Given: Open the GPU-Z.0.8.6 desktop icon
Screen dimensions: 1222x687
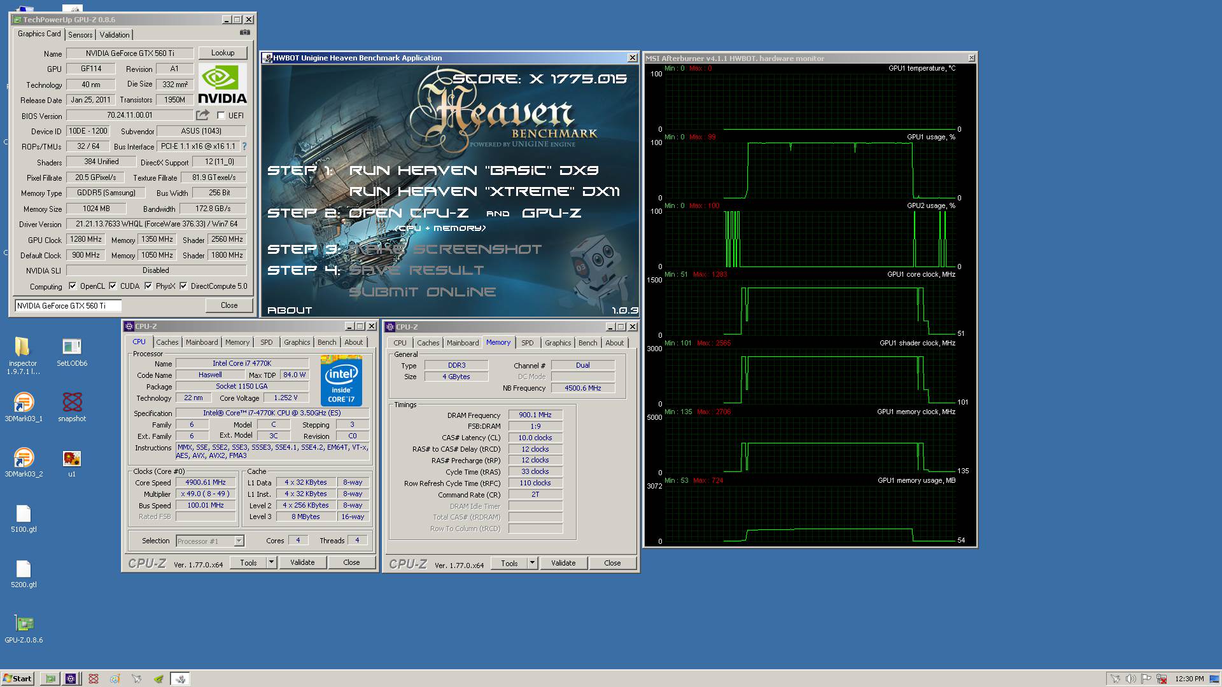Looking at the screenshot, I should (x=24, y=628).
